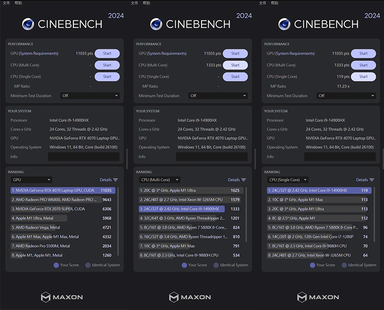This screenshot has width=384, height=310.
Task: Open Minimum Test Duration dropdown in left window
Action: (90, 96)
